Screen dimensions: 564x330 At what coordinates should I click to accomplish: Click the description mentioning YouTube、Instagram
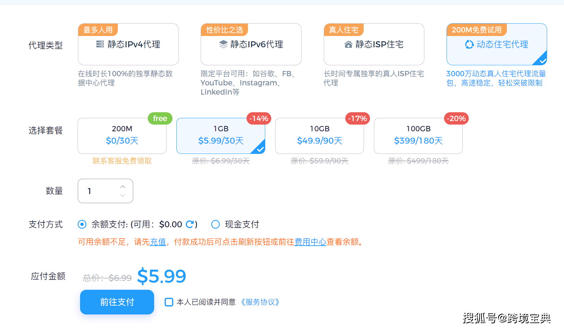tap(248, 83)
